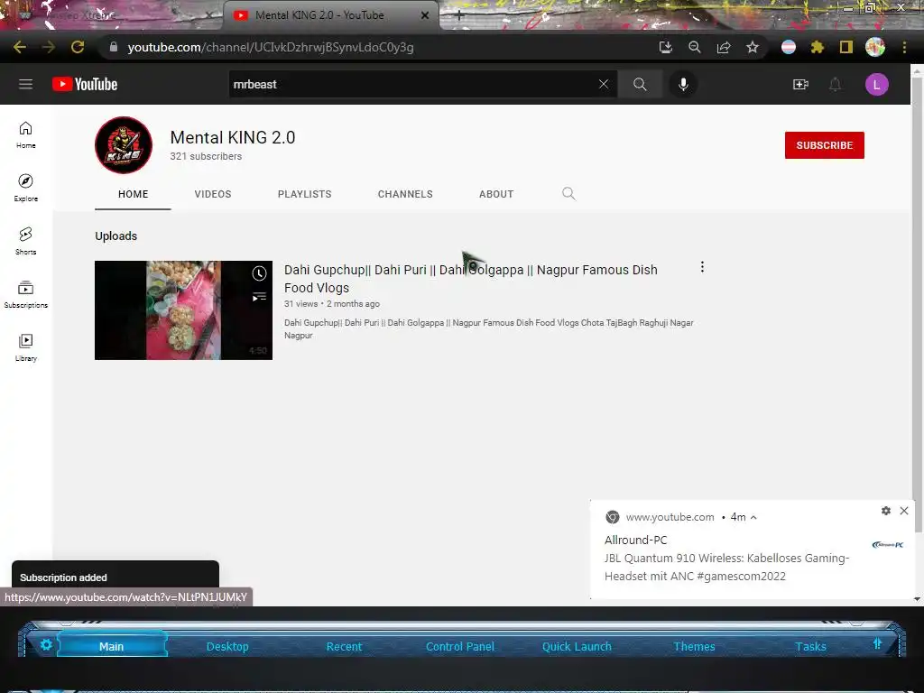Viewport: 924px width, 693px height.
Task: Bookmark this page with the star icon
Action: coord(752,47)
